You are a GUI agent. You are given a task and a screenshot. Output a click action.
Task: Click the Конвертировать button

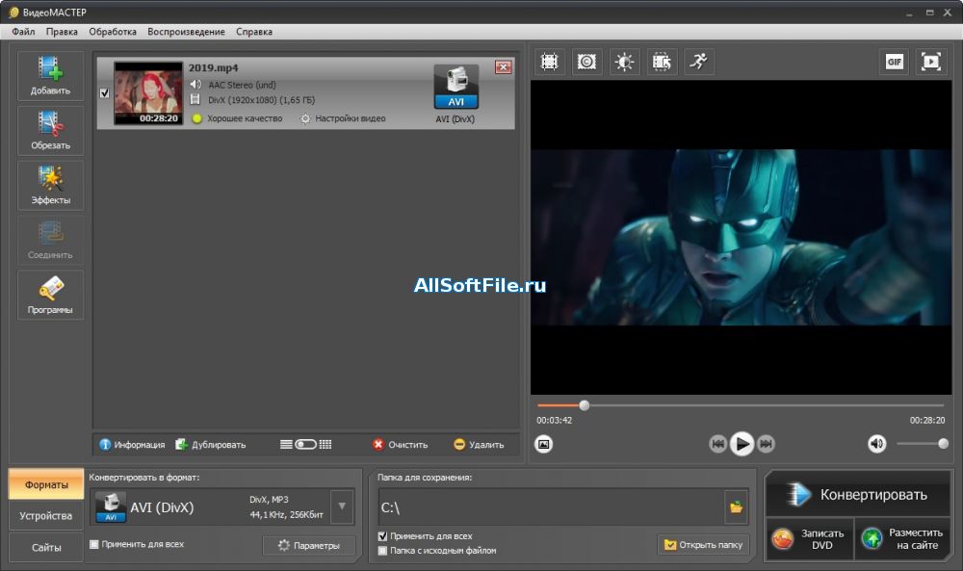(x=858, y=494)
